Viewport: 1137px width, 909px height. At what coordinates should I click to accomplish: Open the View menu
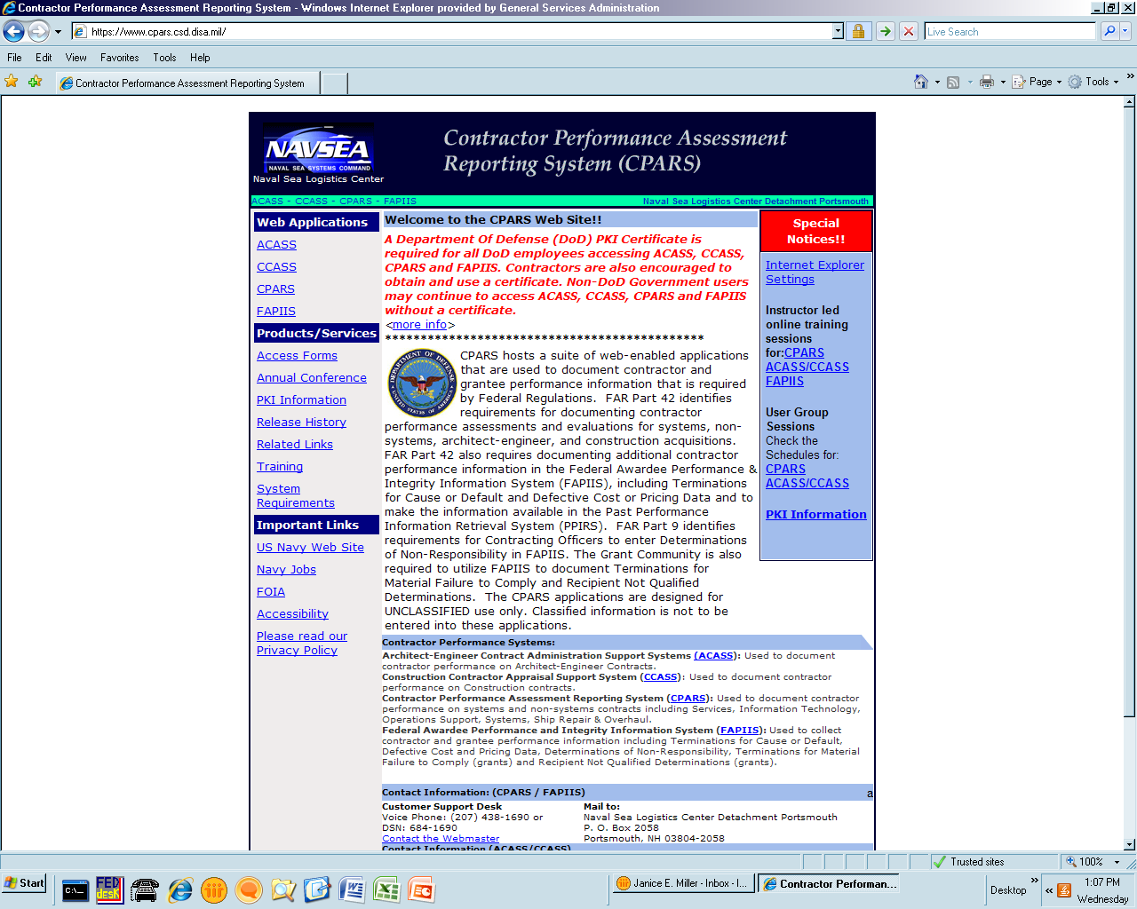point(76,58)
